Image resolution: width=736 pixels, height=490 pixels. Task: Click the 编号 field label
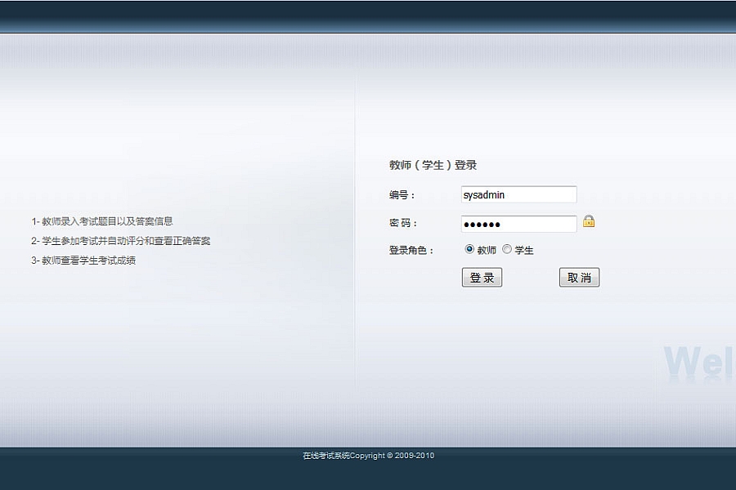pyautogui.click(x=402, y=195)
